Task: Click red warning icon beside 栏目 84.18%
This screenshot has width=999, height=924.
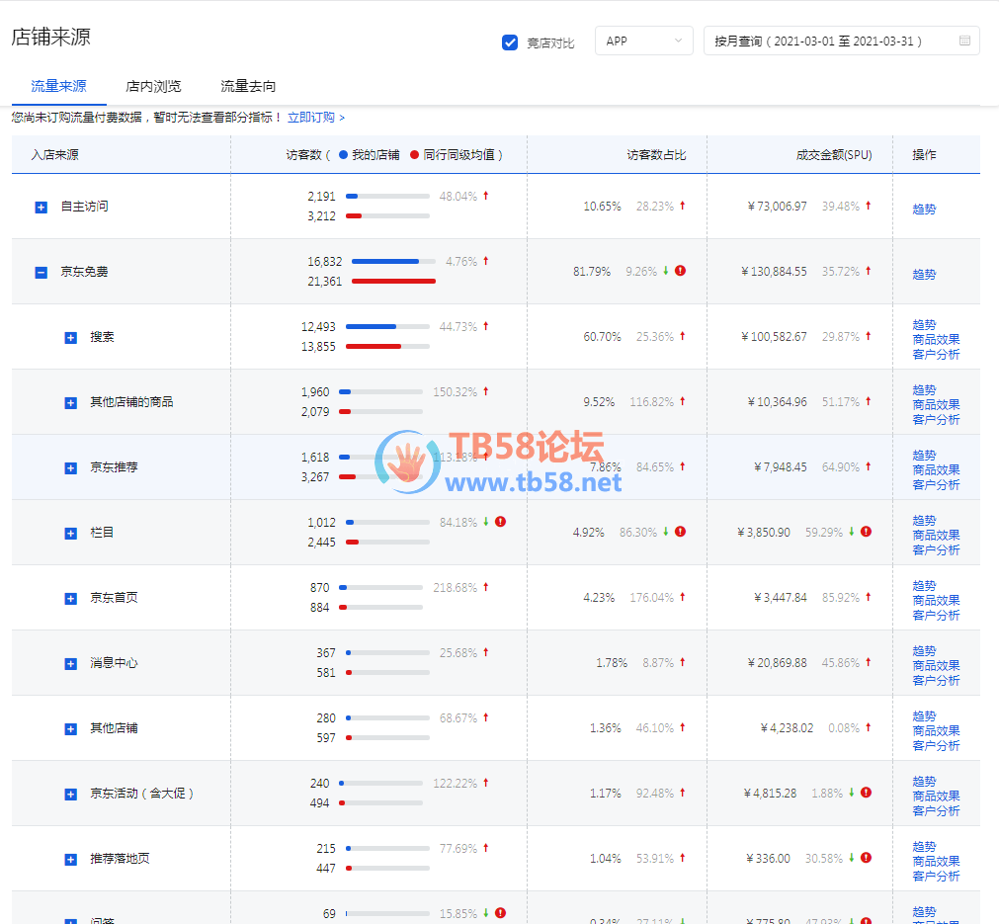Action: click(501, 522)
